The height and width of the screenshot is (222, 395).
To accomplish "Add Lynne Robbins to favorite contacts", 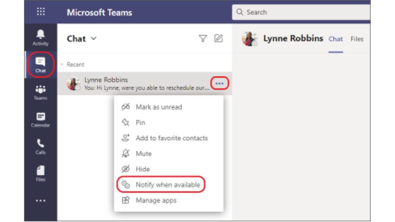I will coord(172,138).
